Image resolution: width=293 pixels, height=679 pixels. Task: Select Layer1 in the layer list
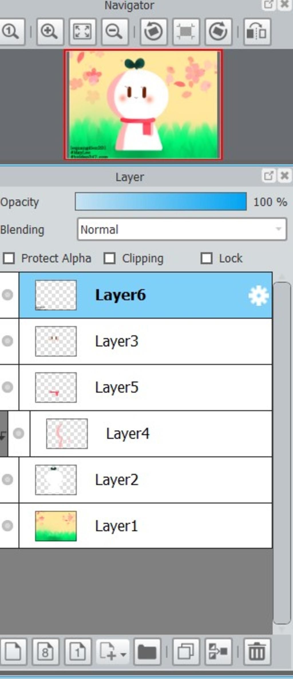[145, 526]
